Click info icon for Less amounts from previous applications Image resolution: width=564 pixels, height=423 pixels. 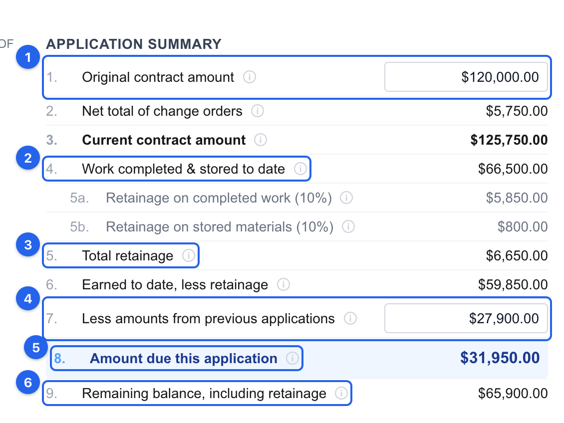(350, 318)
